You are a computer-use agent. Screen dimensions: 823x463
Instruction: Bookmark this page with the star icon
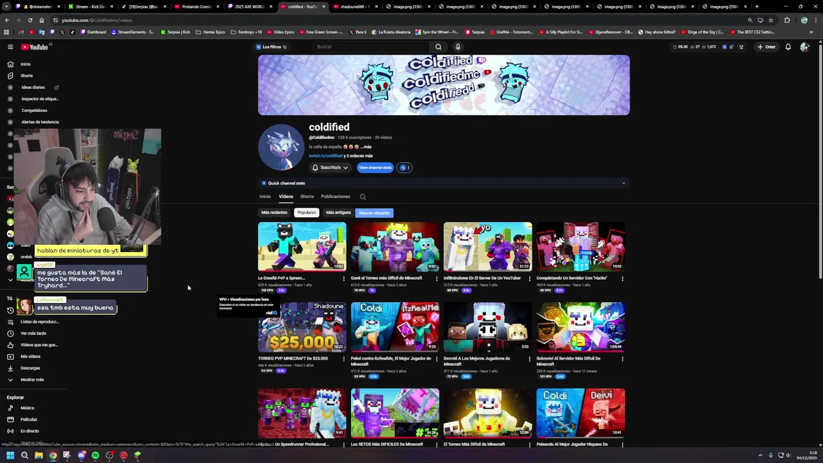click(771, 20)
